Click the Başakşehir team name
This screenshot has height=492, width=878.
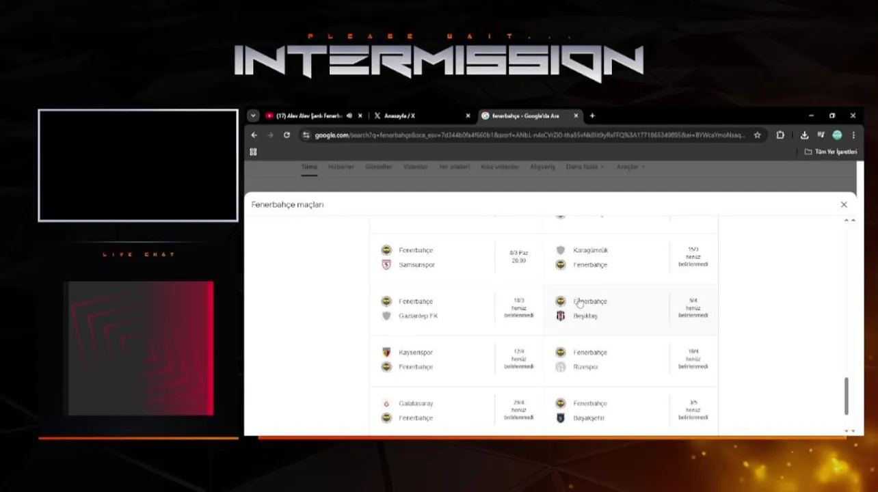click(589, 418)
